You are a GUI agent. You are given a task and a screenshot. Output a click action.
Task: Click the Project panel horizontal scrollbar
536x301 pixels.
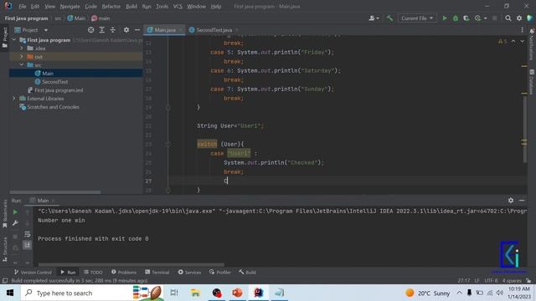pyautogui.click(x=54, y=192)
